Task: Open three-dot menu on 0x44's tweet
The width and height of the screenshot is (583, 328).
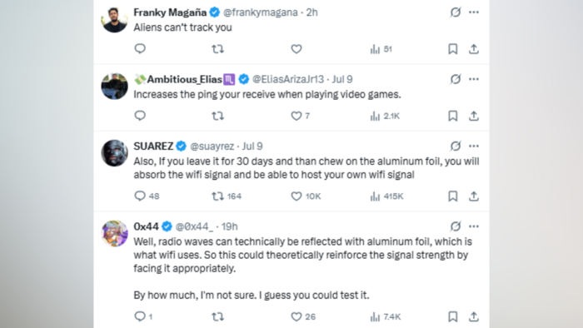Action: 474,226
